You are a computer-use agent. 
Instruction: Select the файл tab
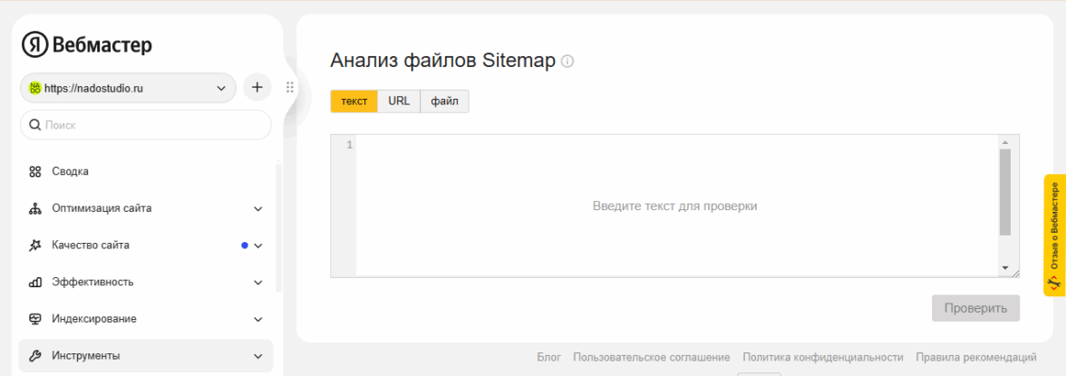(444, 101)
